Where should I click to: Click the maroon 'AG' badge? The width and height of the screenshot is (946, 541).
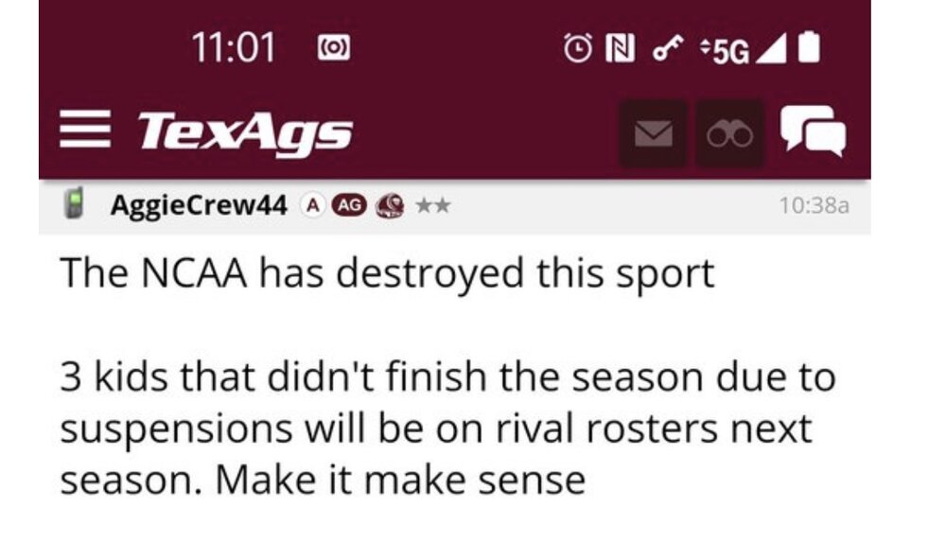click(x=347, y=205)
